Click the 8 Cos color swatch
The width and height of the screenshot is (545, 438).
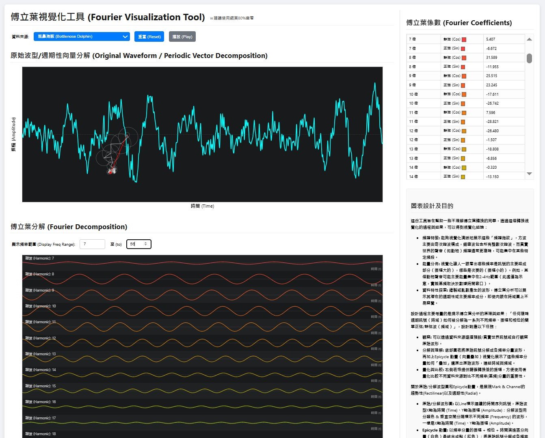pyautogui.click(x=464, y=58)
